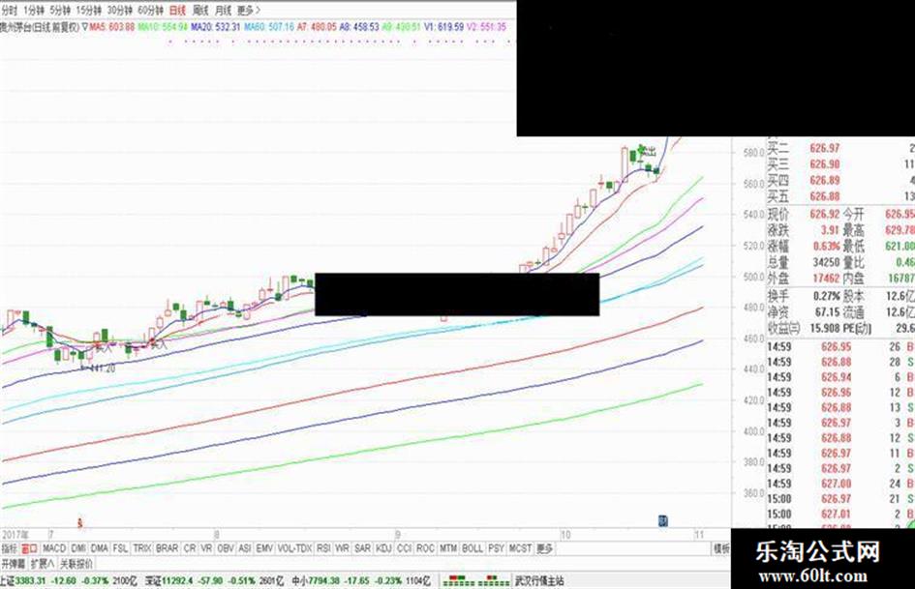This screenshot has width=915, height=589.
Task: Click the 买五 626.88 bid row
Action: [x=840, y=196]
